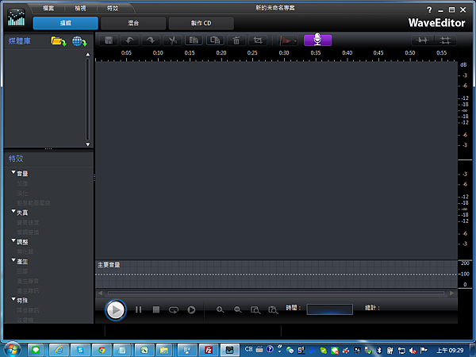
Task: Click the muted speaker tray icon
Action: [413, 351]
